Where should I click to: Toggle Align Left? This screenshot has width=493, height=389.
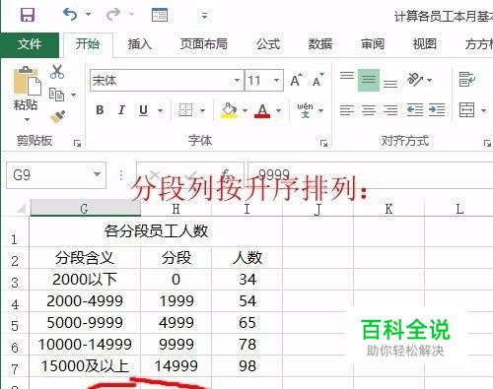(347, 110)
